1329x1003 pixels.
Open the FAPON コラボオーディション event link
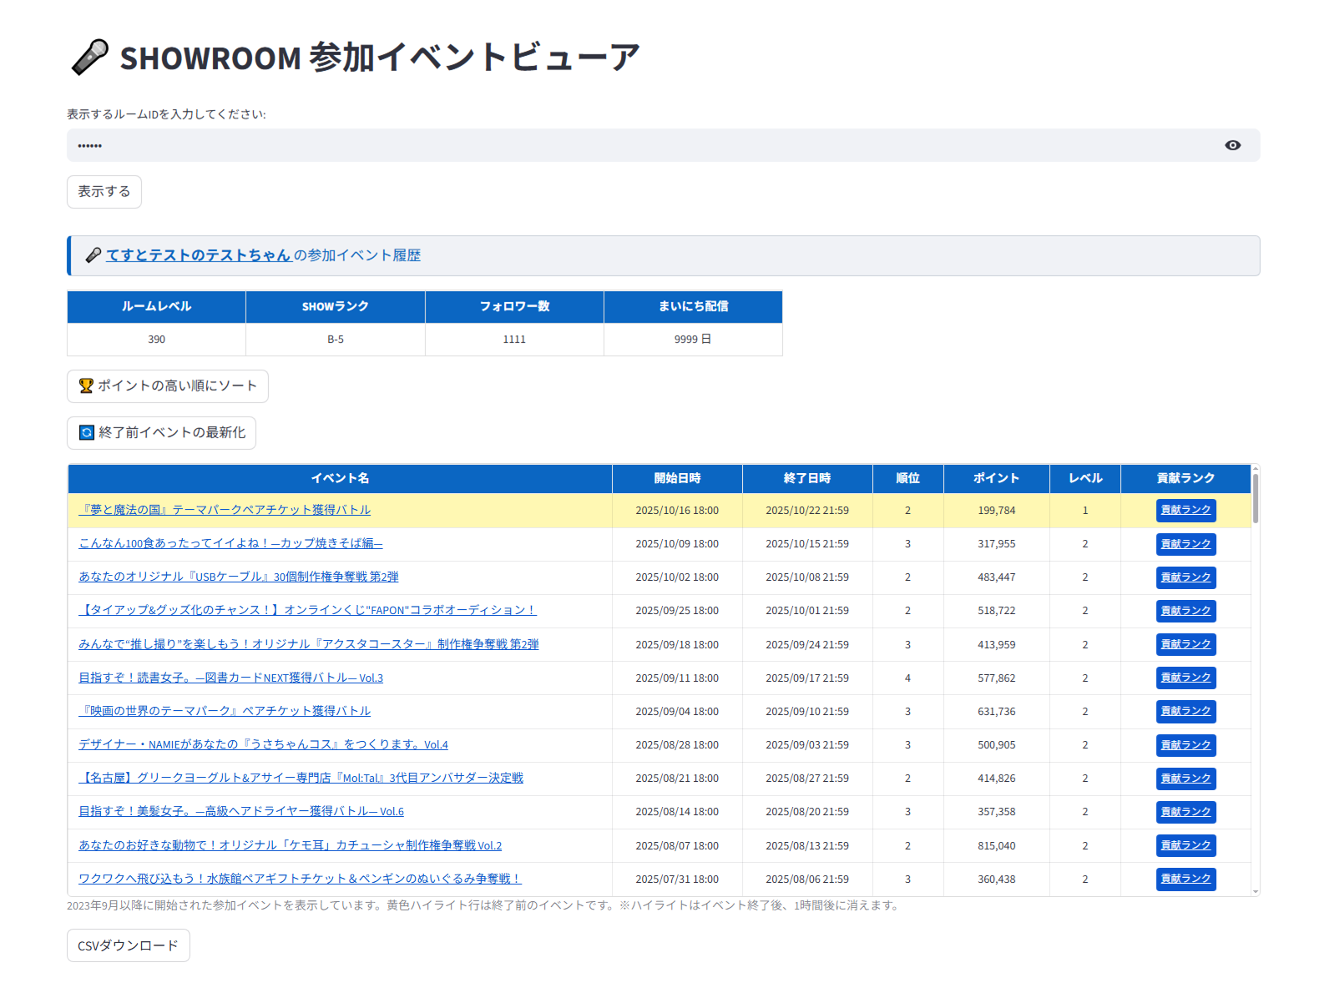point(307,610)
